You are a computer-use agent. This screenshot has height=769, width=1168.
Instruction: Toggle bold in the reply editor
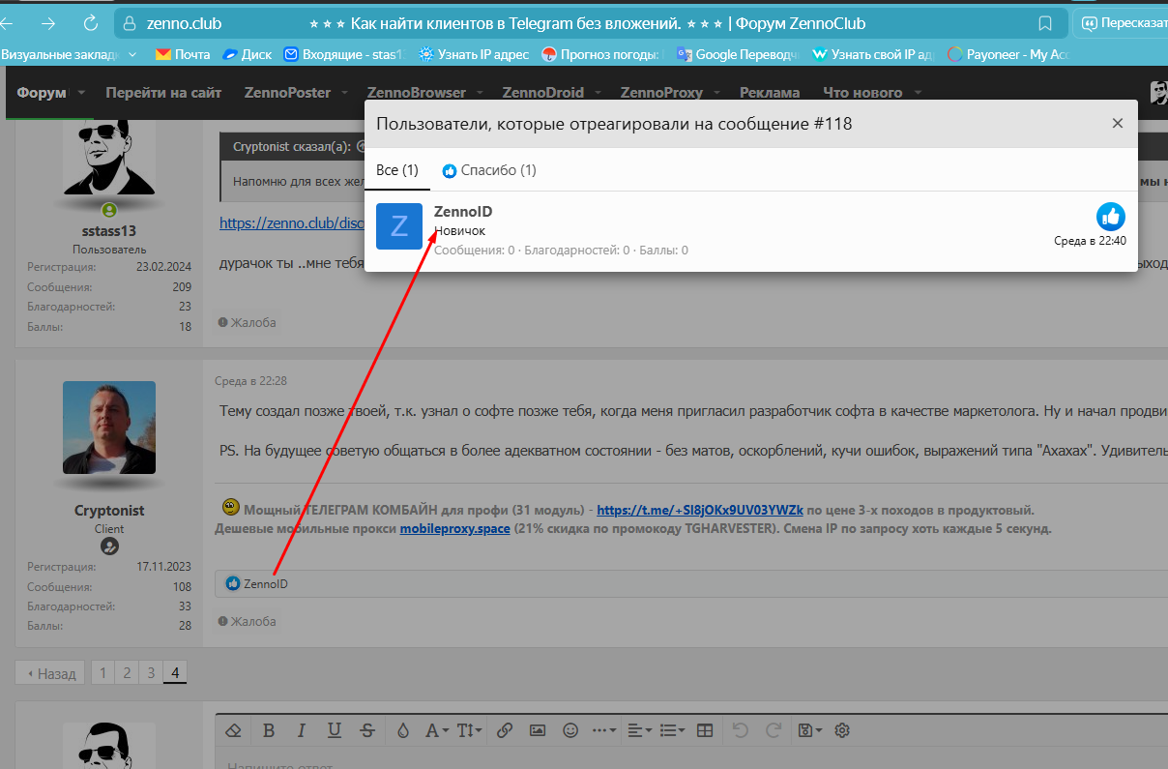(x=269, y=730)
